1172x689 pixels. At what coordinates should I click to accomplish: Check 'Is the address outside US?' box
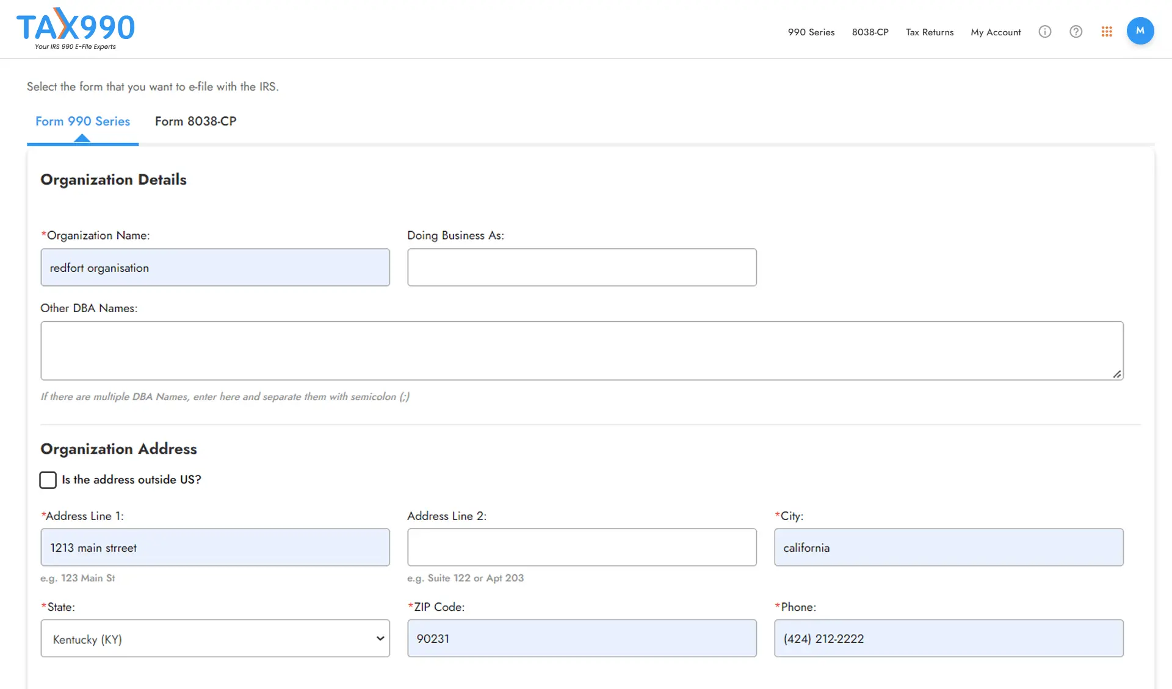tap(48, 480)
